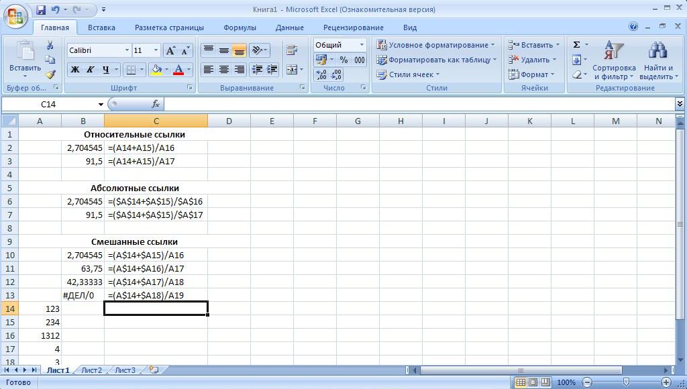
Task: Open the Name Box dropdown arrow
Action: coord(101,104)
